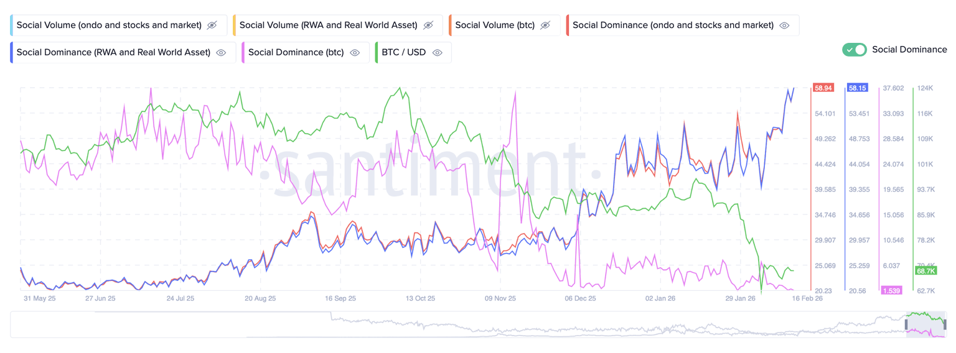This screenshot has height=353, width=956.
Task: Click the red 58.94 axis value badge
Action: [823, 88]
